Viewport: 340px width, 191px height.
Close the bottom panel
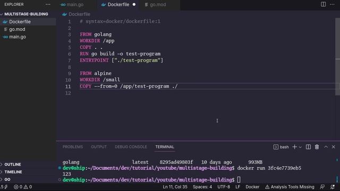pos(334,147)
